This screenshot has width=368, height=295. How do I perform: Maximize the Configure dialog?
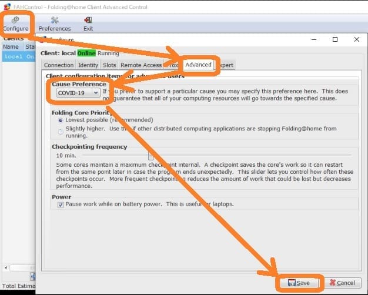[335, 39]
